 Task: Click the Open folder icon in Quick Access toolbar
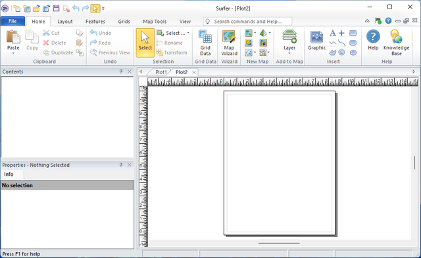coord(36,9)
